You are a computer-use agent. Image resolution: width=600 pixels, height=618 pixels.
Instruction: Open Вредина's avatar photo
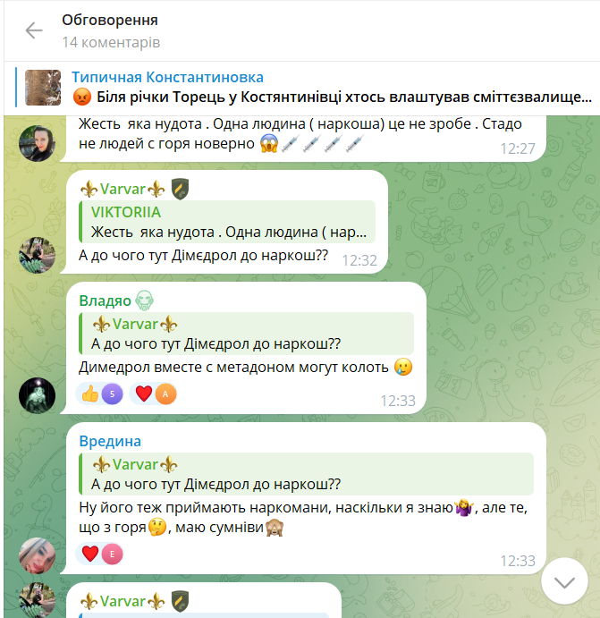click(x=37, y=555)
